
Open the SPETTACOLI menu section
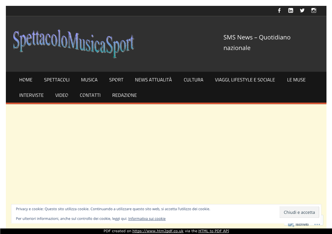tap(57, 80)
